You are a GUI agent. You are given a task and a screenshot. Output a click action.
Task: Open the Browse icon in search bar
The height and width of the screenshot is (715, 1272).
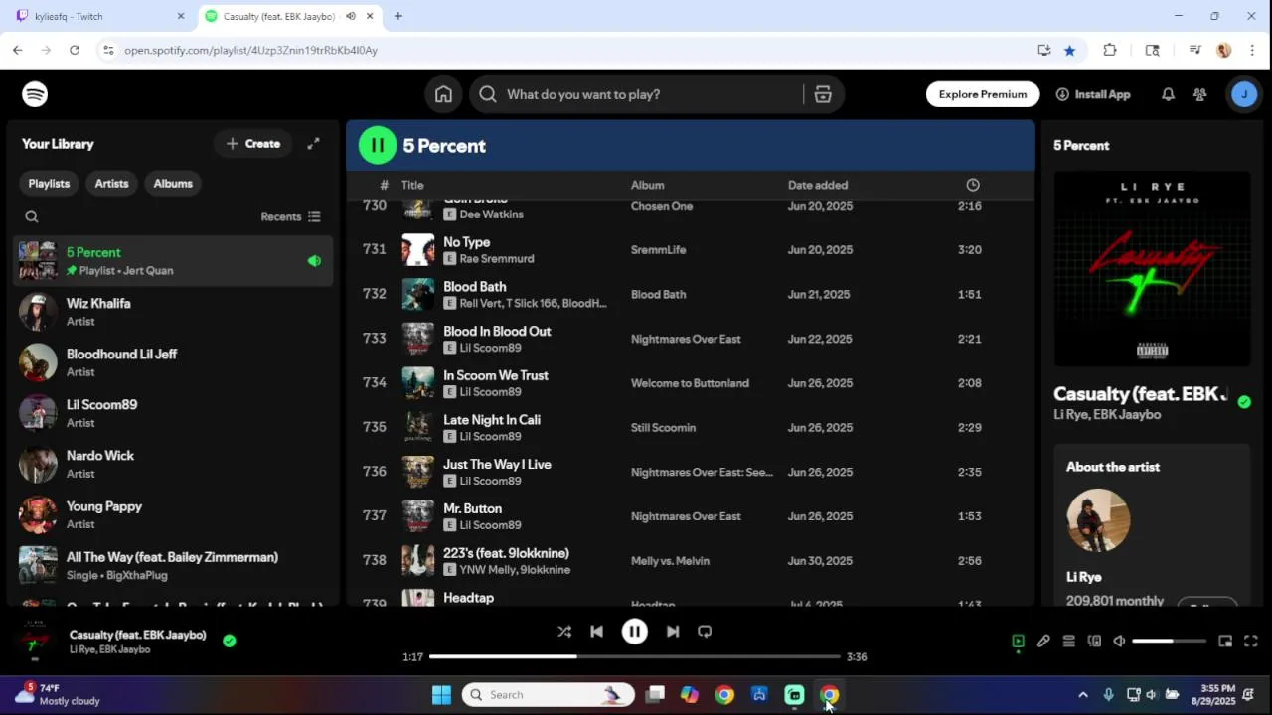click(x=822, y=94)
